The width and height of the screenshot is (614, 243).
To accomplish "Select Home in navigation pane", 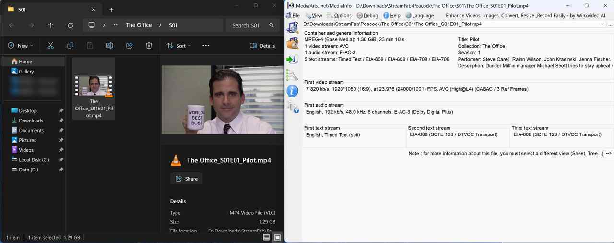I will 33,61.
